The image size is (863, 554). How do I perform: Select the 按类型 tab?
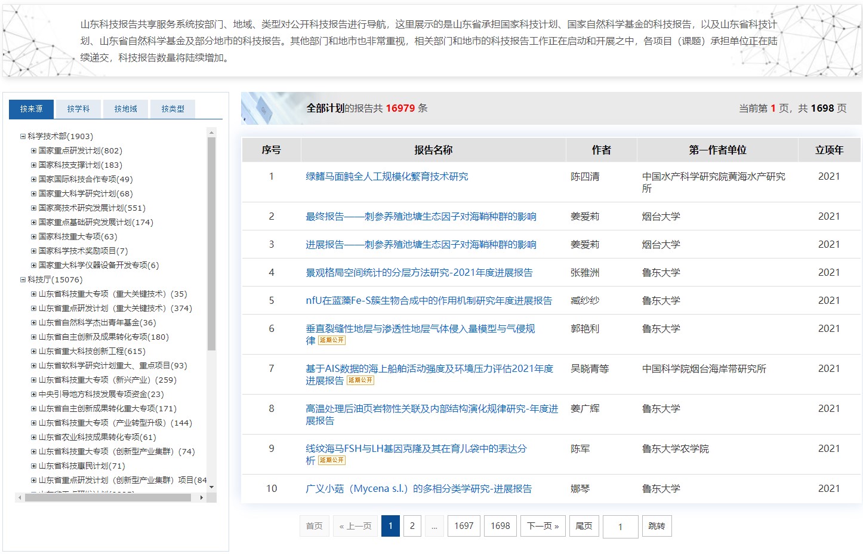(x=172, y=109)
